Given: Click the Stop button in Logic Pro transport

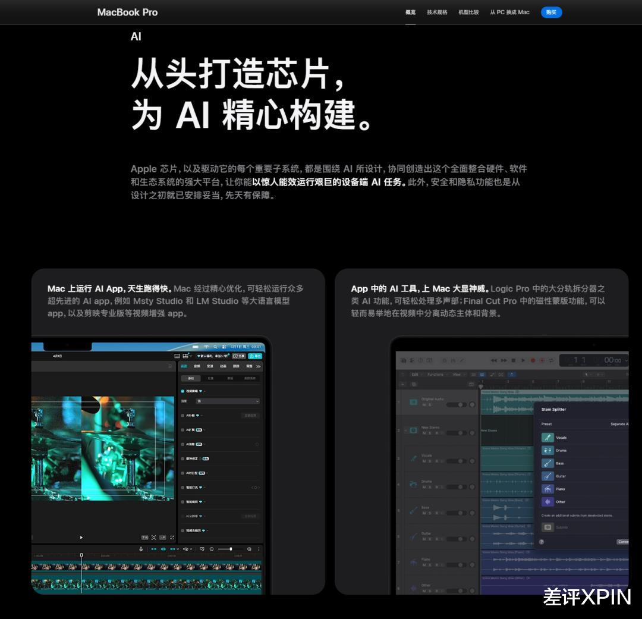Looking at the screenshot, I should click(514, 360).
